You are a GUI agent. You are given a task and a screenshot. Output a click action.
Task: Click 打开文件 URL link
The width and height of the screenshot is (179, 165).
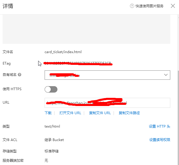[70, 113]
